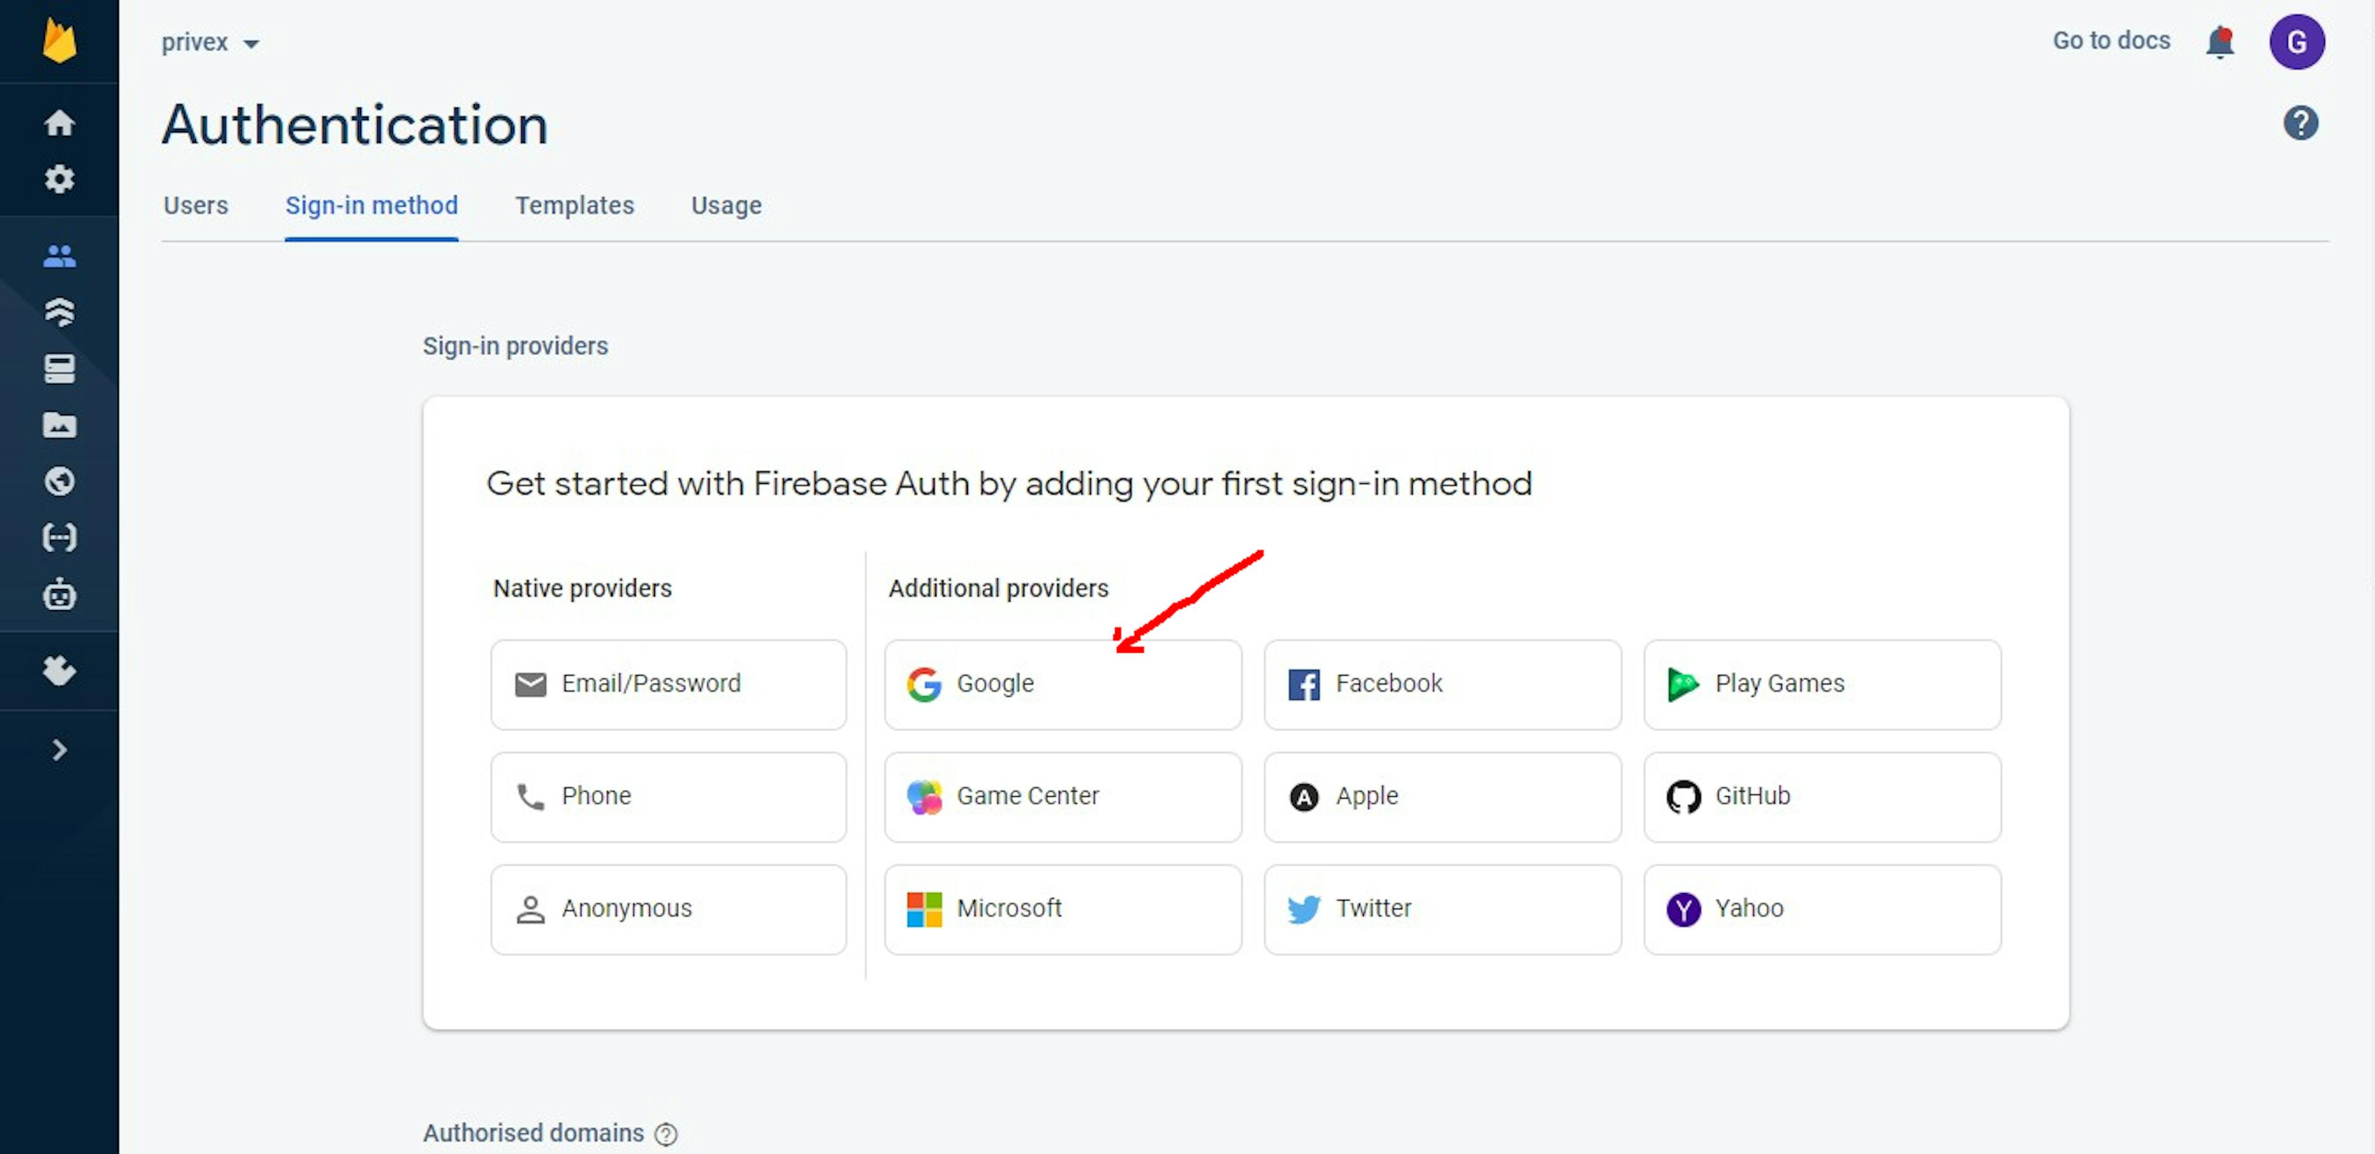2375x1154 pixels.
Task: Select Authentication users icon in sidebar
Action: point(60,255)
